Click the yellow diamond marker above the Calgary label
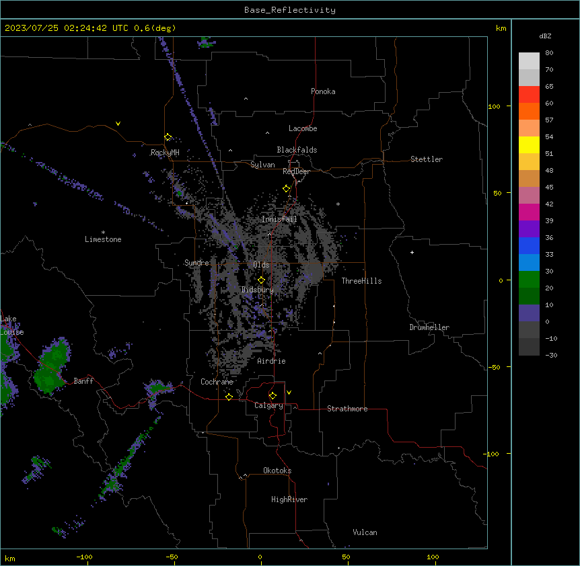This screenshot has width=580, height=566. 273,396
